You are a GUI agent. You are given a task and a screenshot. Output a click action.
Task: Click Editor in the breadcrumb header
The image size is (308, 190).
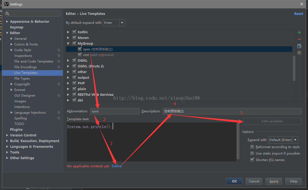point(71,14)
